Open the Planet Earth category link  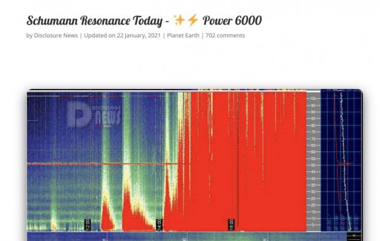183,36
